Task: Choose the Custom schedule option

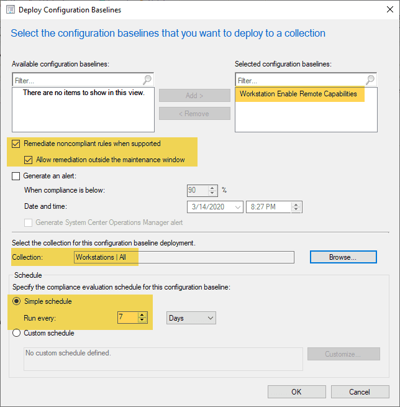Action: 16,333
